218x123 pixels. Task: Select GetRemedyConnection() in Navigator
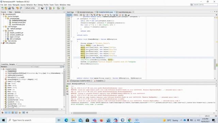tap(15, 75)
